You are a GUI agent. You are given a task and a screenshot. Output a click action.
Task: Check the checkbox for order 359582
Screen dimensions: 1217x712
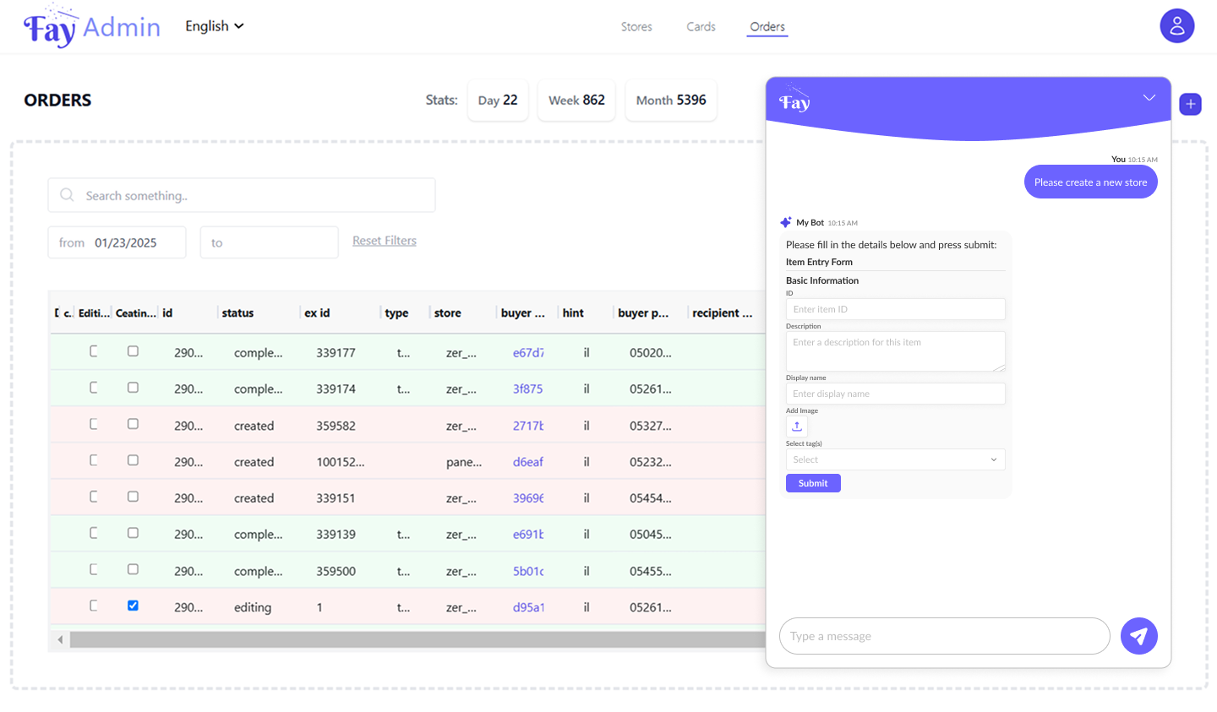[133, 424]
